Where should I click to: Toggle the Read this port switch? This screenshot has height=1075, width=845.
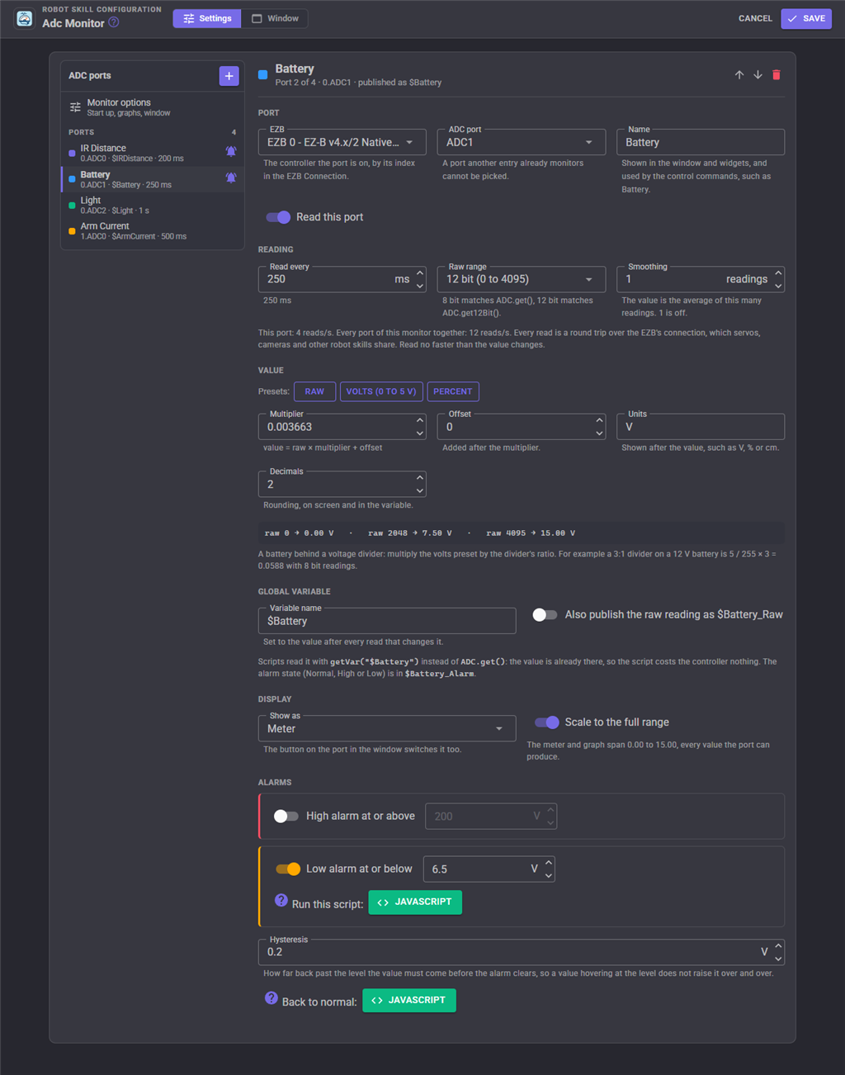tap(278, 217)
